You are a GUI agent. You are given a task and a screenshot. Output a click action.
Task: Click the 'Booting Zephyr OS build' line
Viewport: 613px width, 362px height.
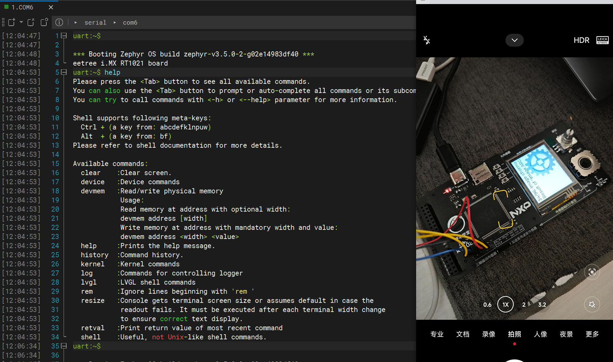point(194,54)
